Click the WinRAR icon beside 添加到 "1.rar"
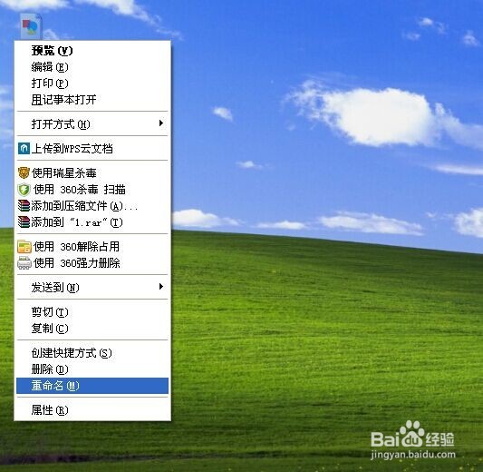This screenshot has width=483, height=472. (x=24, y=222)
